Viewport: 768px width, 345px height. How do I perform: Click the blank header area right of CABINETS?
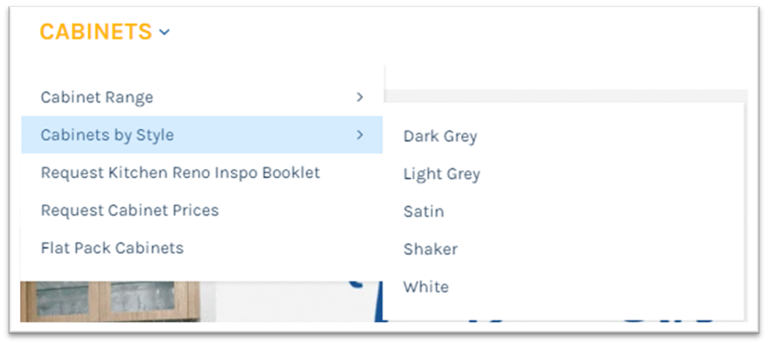[x=471, y=32]
